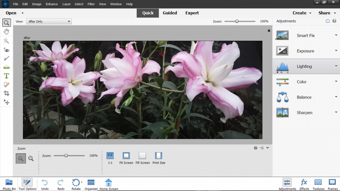Image resolution: width=340 pixels, height=191 pixels.
Task: Select the Straighten tool
Action: (x=6, y=67)
